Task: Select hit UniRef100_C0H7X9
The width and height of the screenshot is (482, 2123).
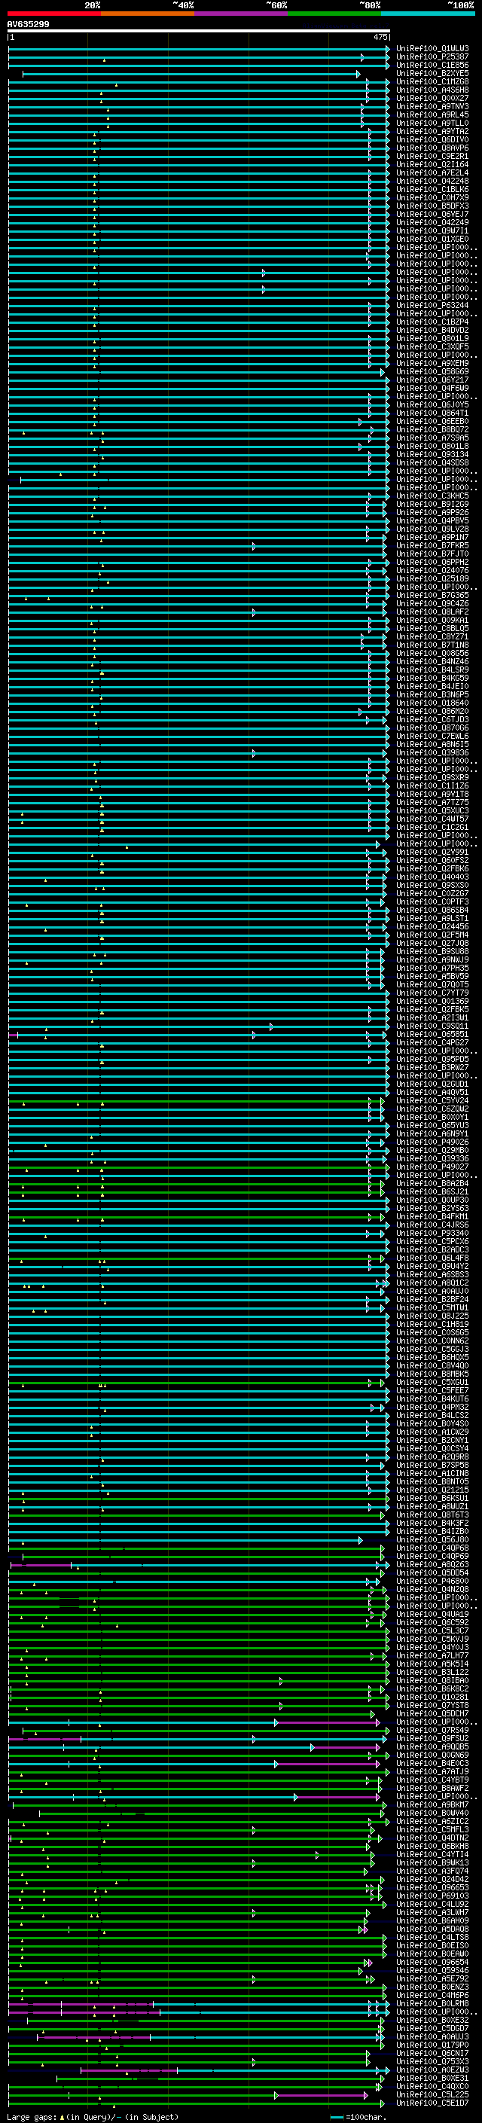Action: pyautogui.click(x=432, y=198)
